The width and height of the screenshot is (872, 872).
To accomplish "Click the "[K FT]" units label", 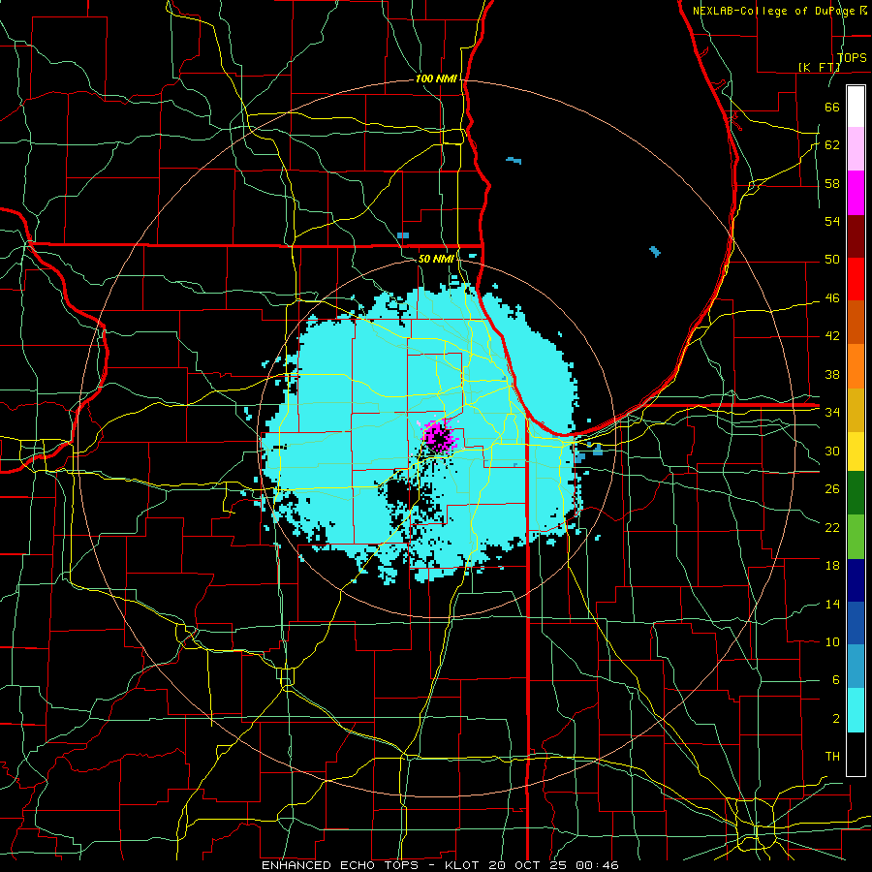I will point(819,67).
